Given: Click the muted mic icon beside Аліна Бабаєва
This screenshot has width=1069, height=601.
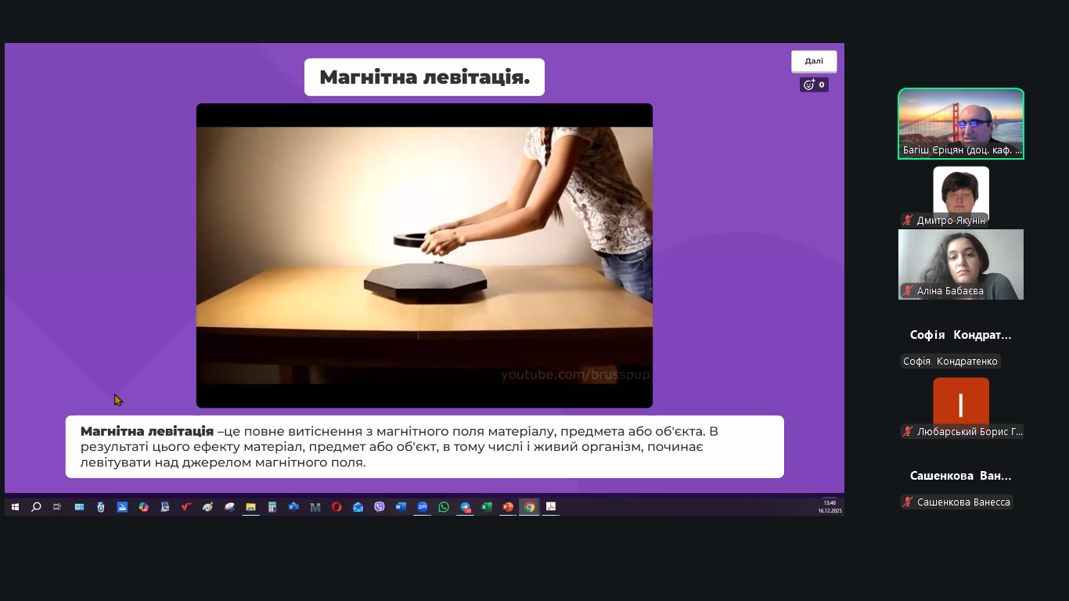Looking at the screenshot, I should click(908, 291).
